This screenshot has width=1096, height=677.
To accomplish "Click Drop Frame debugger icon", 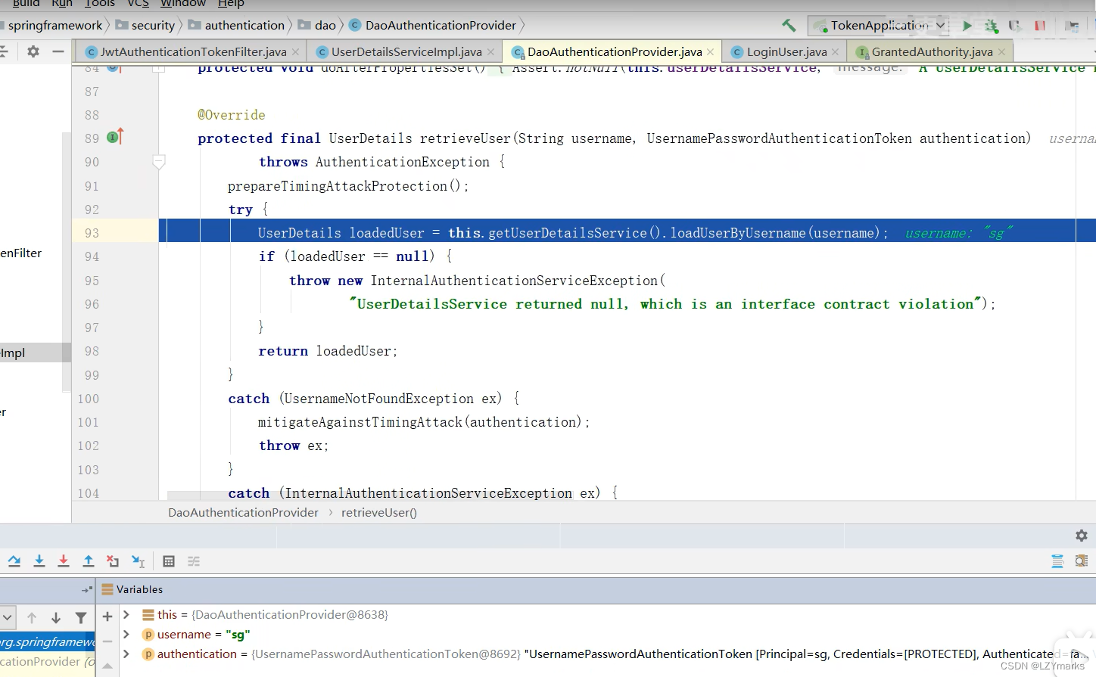I will click(x=113, y=561).
